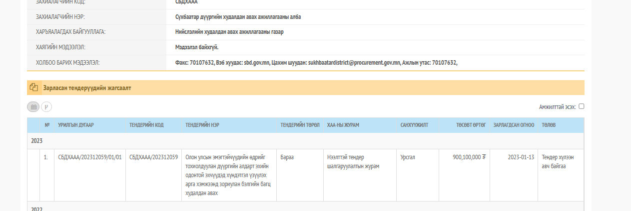Sort by Урилгын дугаар column header
631x211 pixels.
pyautogui.click(x=75, y=125)
